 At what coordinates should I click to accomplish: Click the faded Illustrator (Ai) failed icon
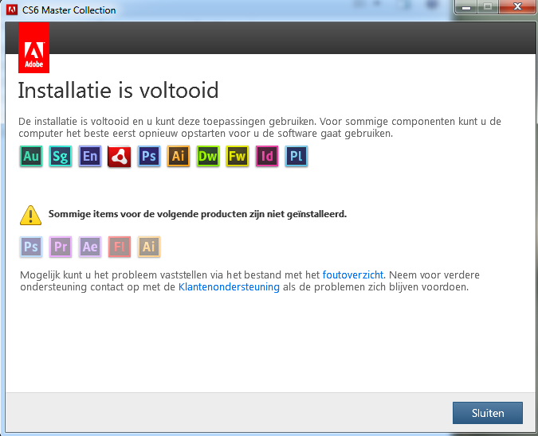149,247
